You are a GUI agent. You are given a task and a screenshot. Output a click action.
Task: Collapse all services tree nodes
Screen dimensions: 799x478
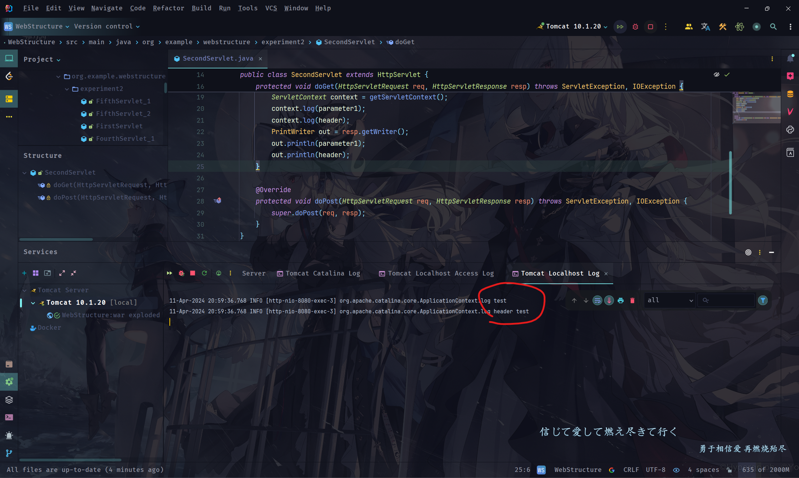coord(73,273)
